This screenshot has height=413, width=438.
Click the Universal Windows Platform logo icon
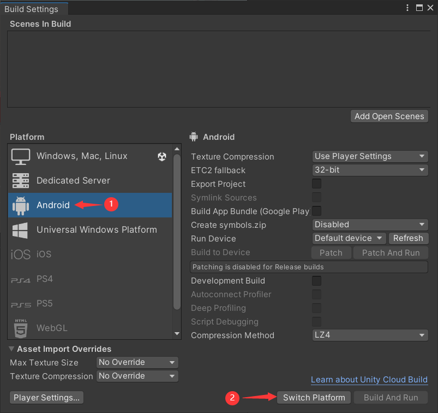[x=21, y=230]
